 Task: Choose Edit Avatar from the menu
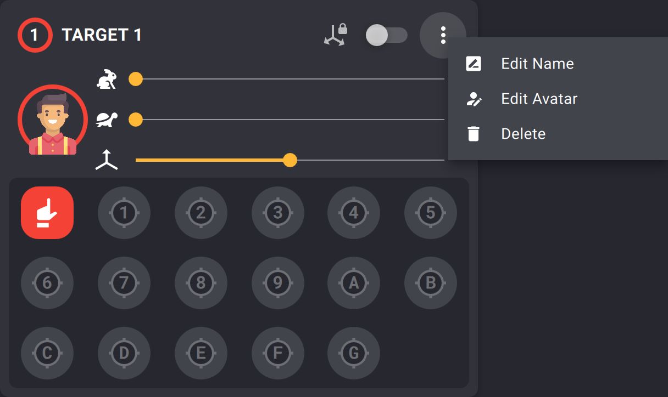[539, 99]
